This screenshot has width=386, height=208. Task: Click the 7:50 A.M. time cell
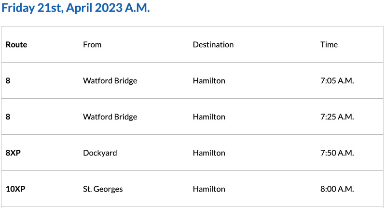(337, 153)
